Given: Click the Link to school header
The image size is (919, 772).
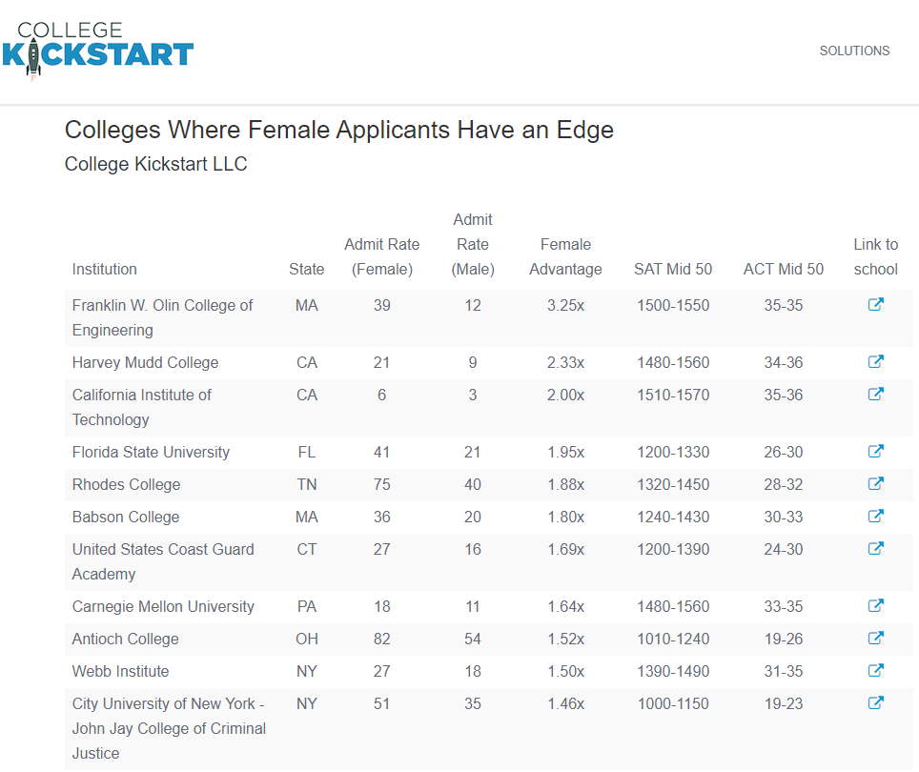Looking at the screenshot, I should tap(876, 256).
